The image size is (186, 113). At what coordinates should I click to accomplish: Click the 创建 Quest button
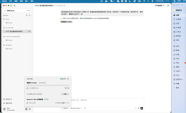coord(17,11)
